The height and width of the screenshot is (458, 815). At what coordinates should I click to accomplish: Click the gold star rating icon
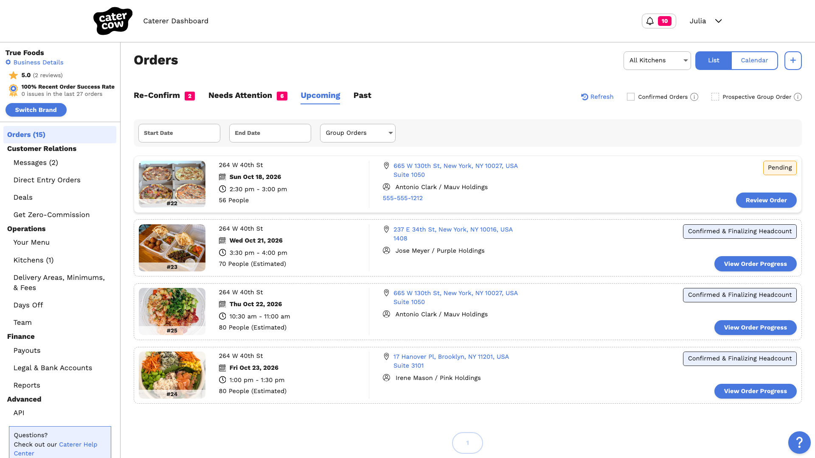click(14, 75)
